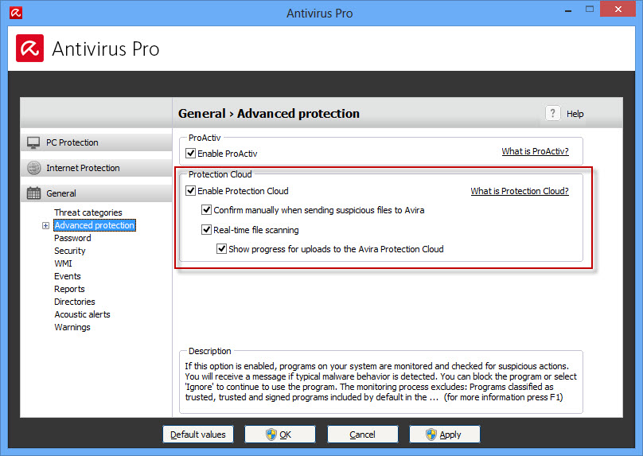643x456 pixels.
Task: Click the Help text link
Action: point(575,114)
